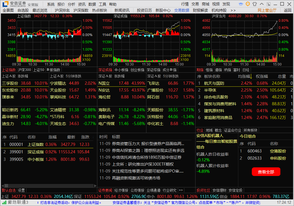Open the 系统 menu
Image resolution: width=294 pixels, height=206 pixels.
click(x=51, y=4)
